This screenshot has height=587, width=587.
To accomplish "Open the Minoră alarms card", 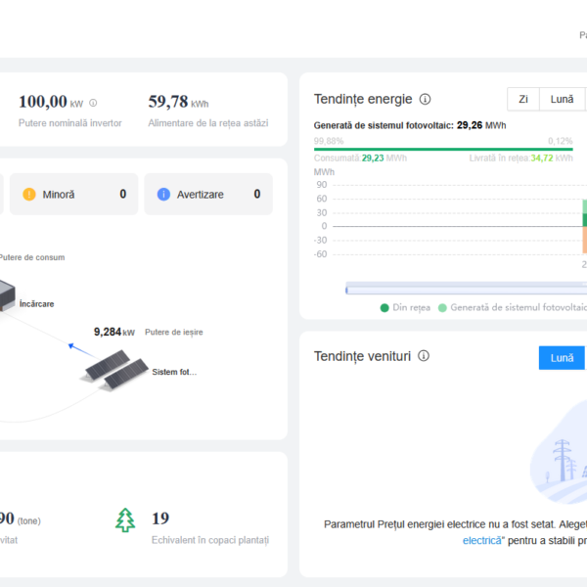I will click(73, 195).
